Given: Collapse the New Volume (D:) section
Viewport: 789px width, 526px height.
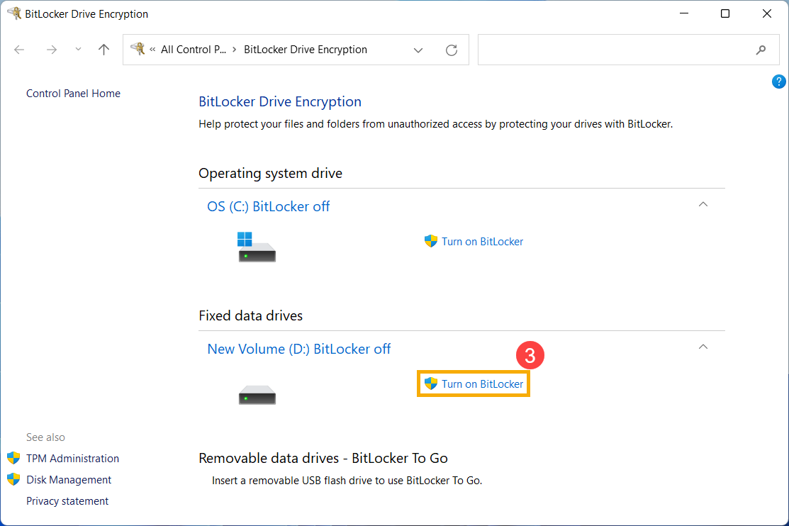Looking at the screenshot, I should [x=703, y=347].
